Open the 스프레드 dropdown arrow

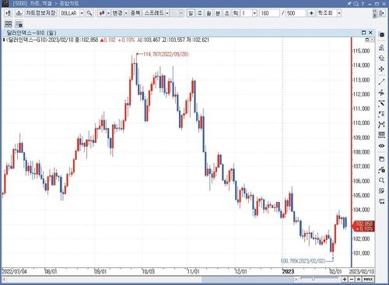(167, 13)
